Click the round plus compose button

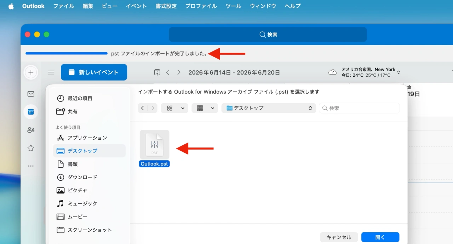point(31,72)
